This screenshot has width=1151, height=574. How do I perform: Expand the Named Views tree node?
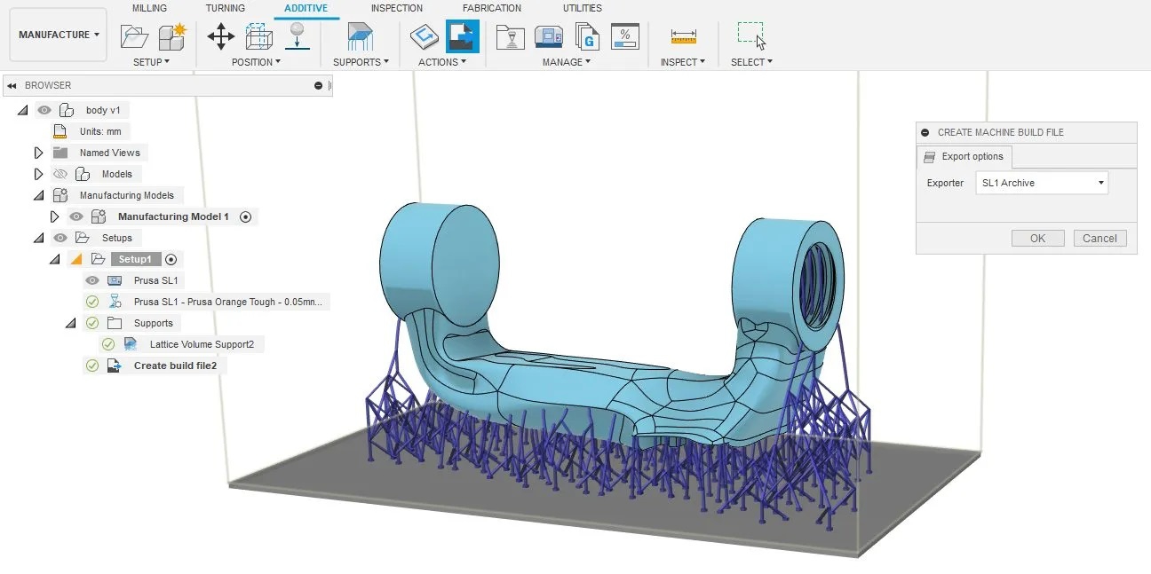38,153
